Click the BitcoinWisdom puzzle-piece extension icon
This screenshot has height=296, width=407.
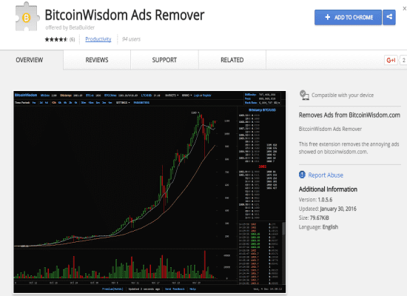[27, 16]
